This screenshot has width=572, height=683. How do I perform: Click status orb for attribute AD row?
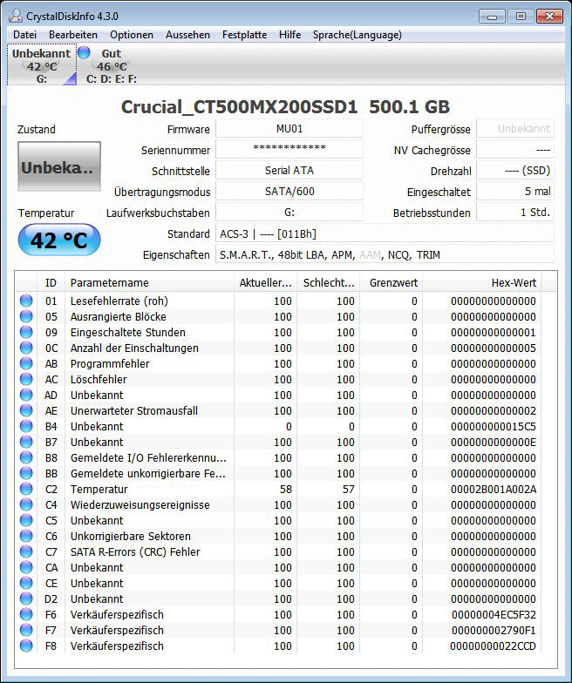pos(26,395)
